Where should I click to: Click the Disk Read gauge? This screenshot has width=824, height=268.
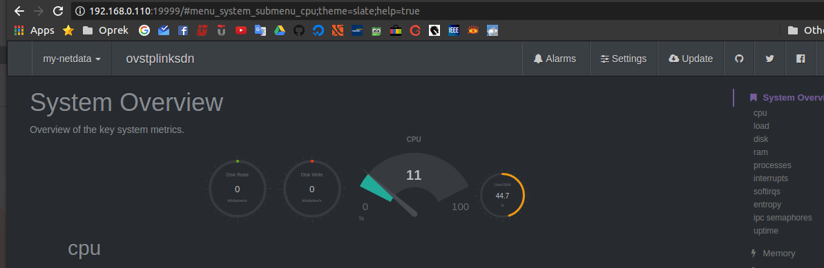238,189
